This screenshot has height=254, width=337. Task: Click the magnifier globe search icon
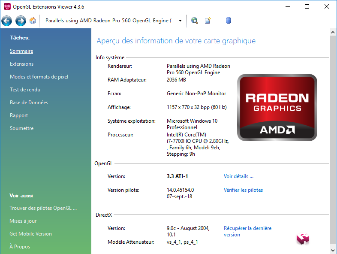point(195,21)
